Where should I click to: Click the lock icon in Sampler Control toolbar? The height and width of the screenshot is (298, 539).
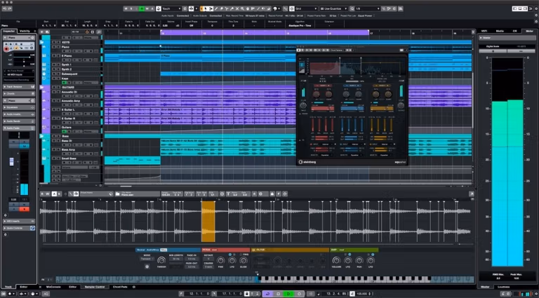coord(272,194)
